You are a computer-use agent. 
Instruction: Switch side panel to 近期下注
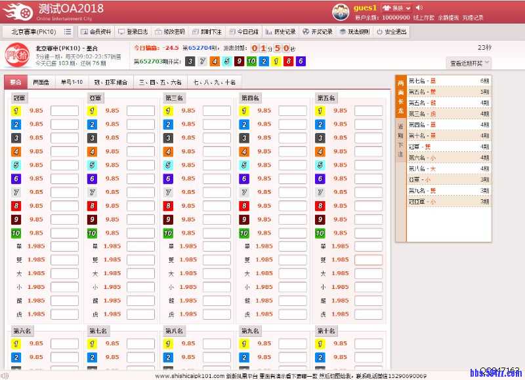(x=400, y=140)
